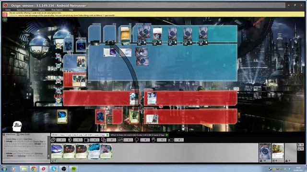Viewport: 307px width, 172px height.
Task: Open the Game menu
Action: pyautogui.click(x=8, y=10)
